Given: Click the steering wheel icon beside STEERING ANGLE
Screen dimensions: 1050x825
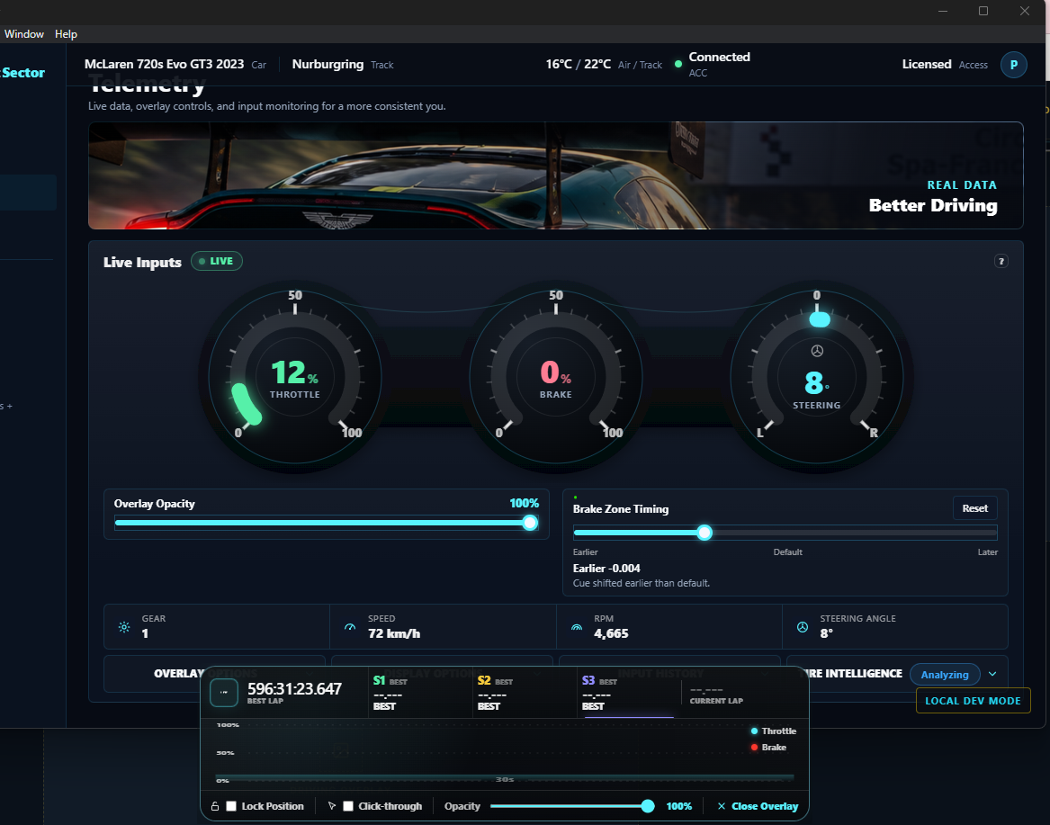Looking at the screenshot, I should [x=803, y=627].
